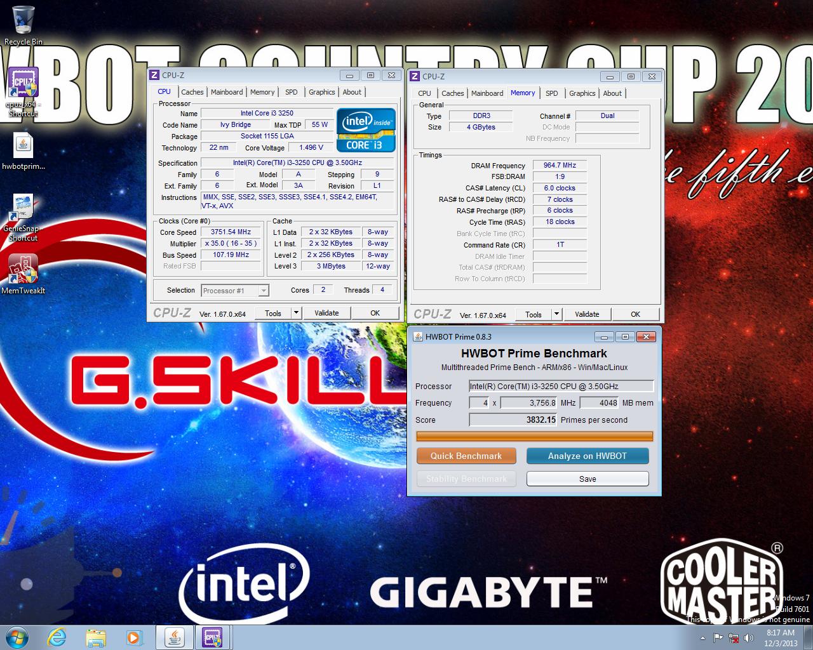Click the Tools button in the Memory CPU-Z window

(x=534, y=314)
